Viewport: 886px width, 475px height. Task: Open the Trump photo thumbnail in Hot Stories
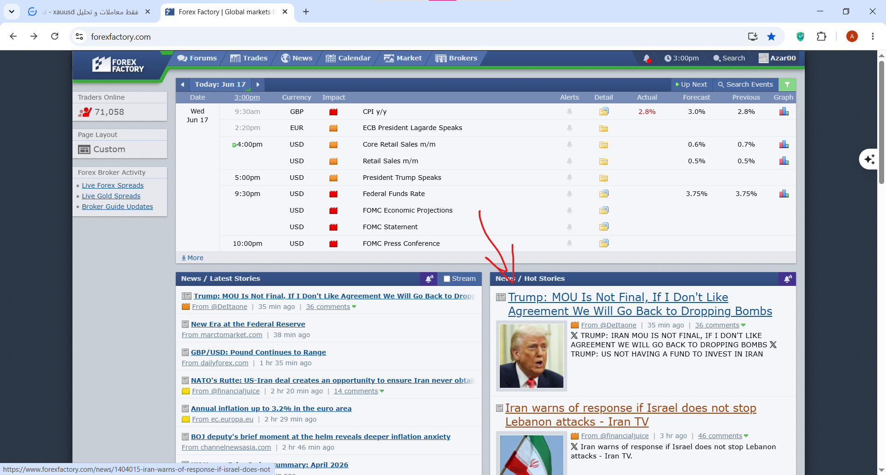(x=532, y=356)
